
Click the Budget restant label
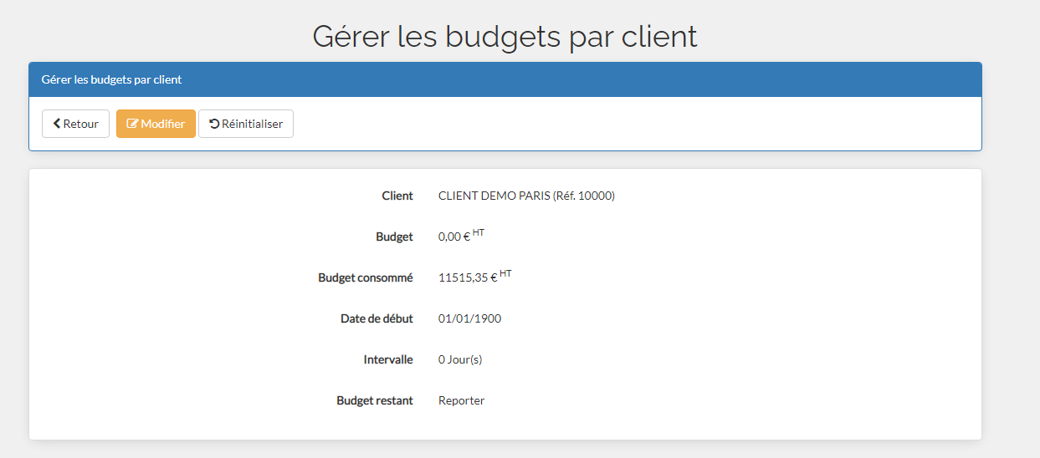[x=375, y=401]
